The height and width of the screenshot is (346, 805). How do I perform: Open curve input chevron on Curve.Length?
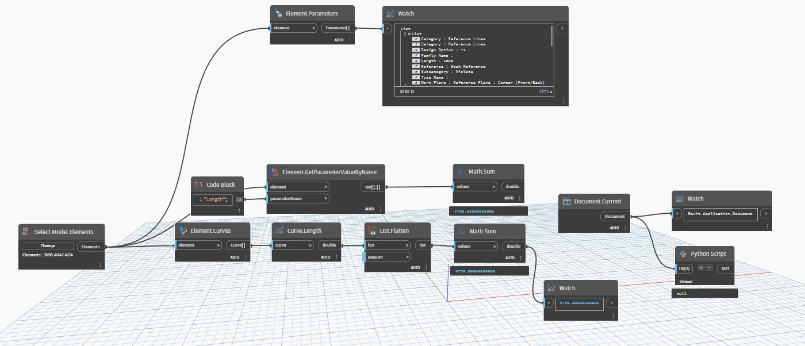(x=309, y=245)
